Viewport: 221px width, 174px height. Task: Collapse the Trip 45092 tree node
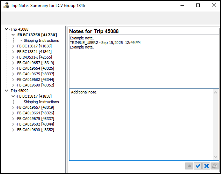6,91
